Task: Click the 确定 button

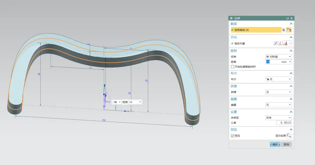Action: point(275,144)
